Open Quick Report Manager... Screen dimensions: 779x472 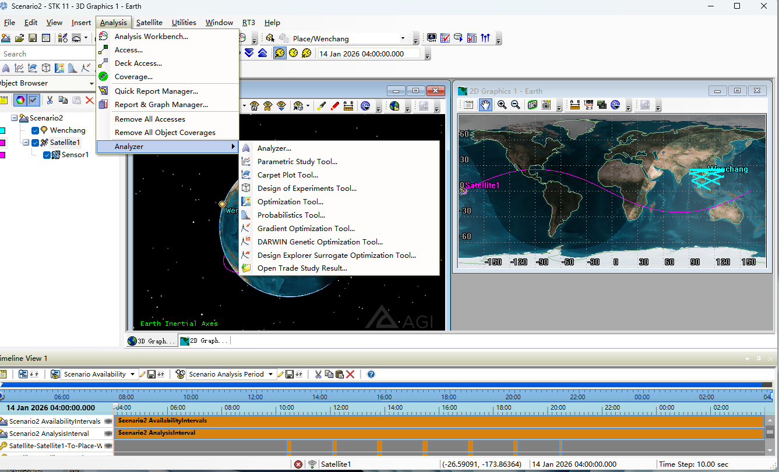point(168,91)
